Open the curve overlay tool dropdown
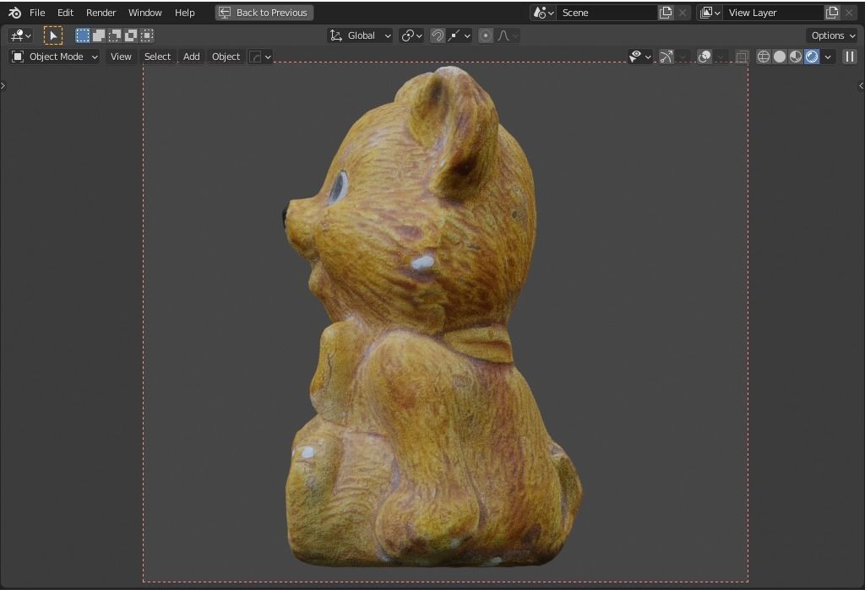Image resolution: width=865 pixels, height=590 pixels. (260, 57)
